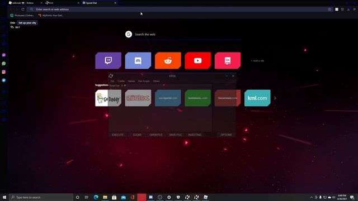Open the kml.com suggestion tile
Screen dimensions: 358x201
click(x=257, y=98)
